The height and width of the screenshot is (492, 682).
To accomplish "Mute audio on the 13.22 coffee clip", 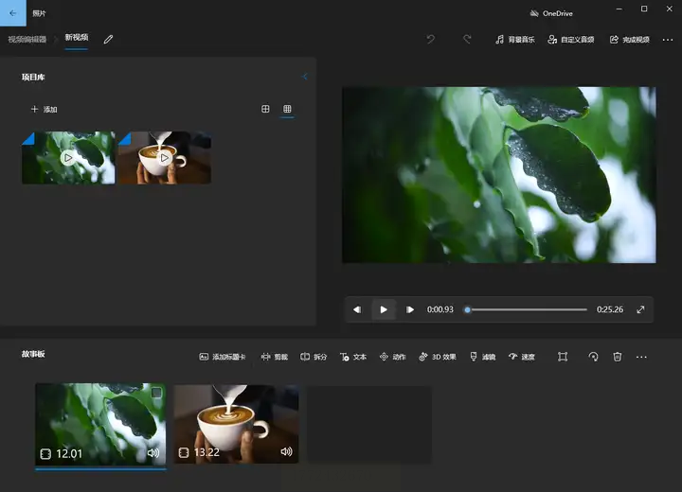I will pyautogui.click(x=286, y=452).
